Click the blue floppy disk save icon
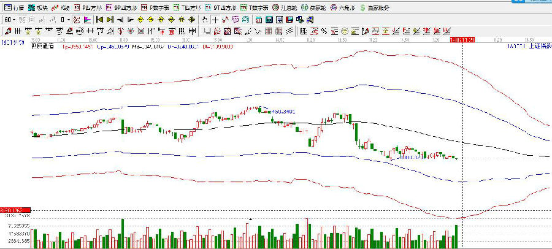This screenshot has height=249, width=552. point(269,20)
